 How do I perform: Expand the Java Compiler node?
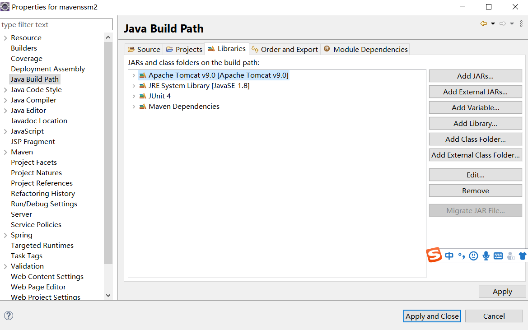coord(5,100)
